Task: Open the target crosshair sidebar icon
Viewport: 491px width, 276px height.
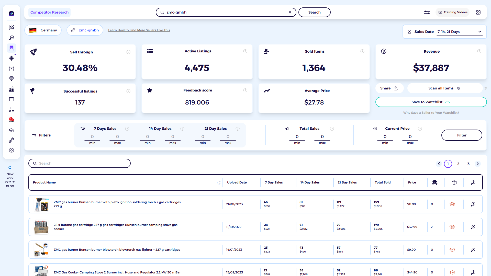Action: [12, 58]
